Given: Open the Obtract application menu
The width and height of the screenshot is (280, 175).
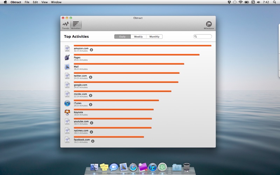Looking at the screenshot, I should (x=16, y=2).
